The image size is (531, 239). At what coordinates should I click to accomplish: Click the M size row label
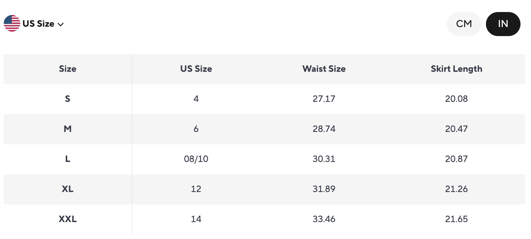[68, 129]
